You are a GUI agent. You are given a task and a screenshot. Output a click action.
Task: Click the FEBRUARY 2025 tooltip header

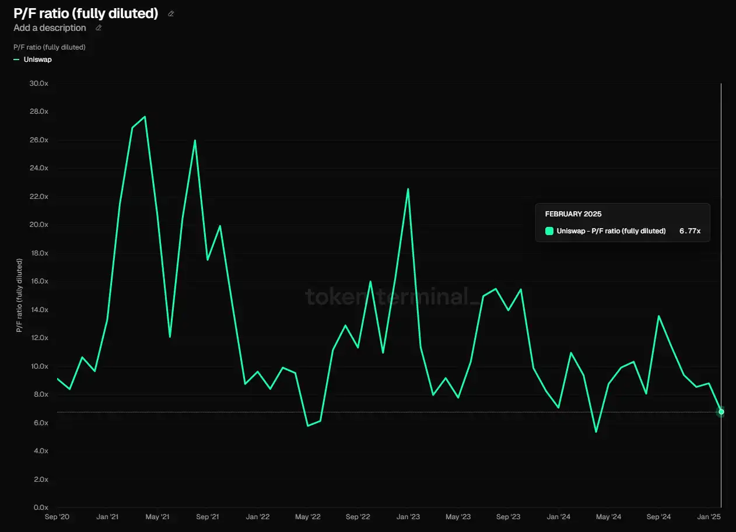(x=573, y=214)
